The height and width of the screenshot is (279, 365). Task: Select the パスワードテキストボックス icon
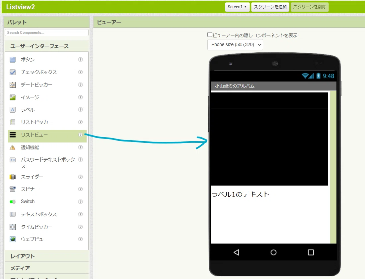pyautogui.click(x=13, y=160)
